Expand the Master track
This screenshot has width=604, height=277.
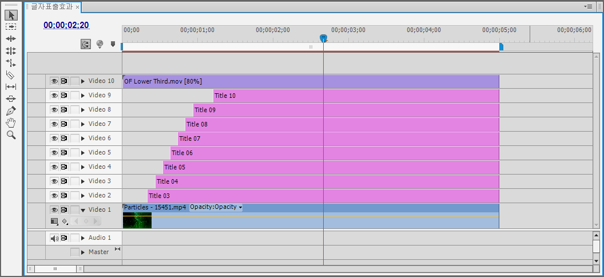(x=83, y=252)
